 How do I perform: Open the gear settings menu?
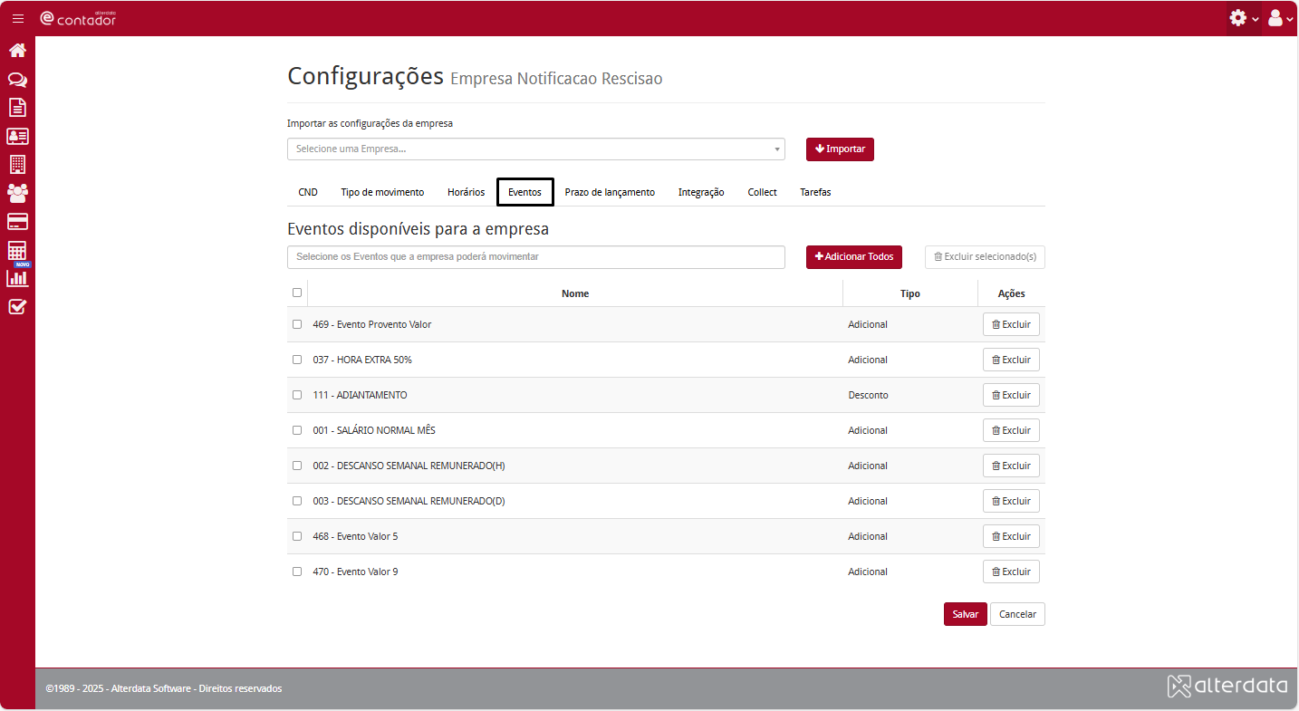(x=1243, y=18)
